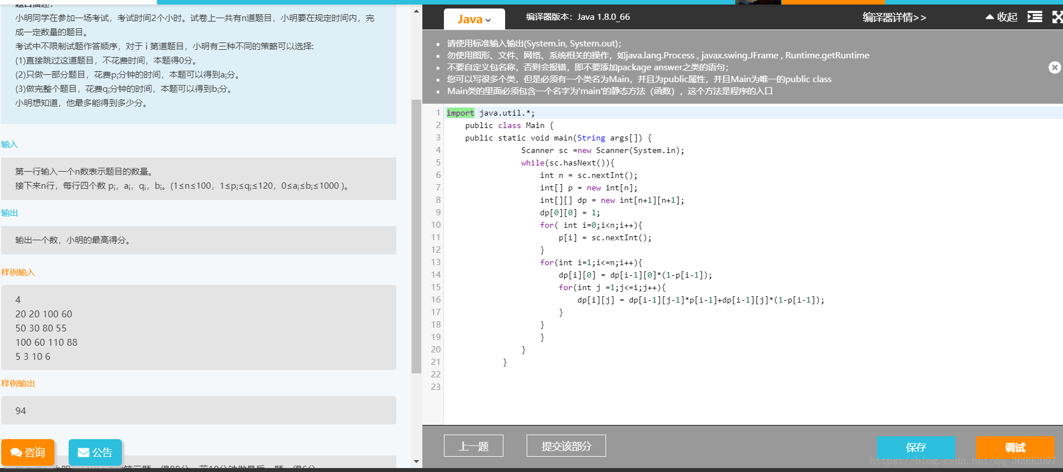Dismiss the instructions notice with the X
Image resolution: width=1063 pixels, height=472 pixels.
[1054, 67]
